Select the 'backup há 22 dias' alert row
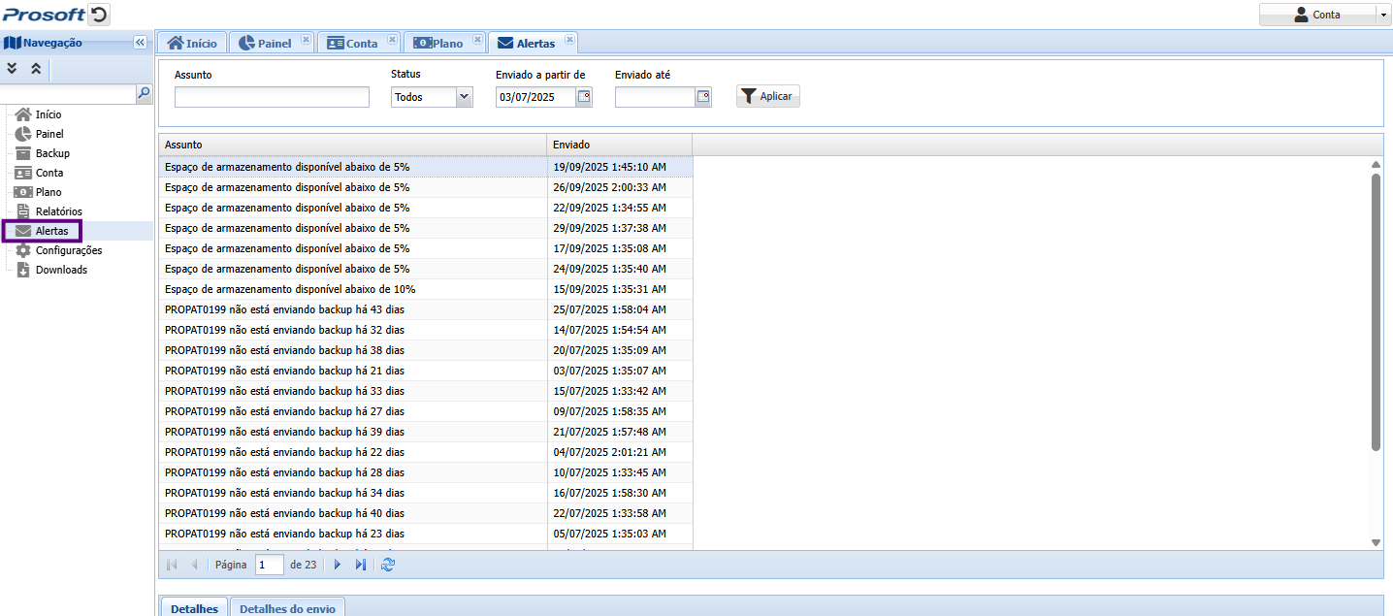This screenshot has width=1393, height=616. 426,452
